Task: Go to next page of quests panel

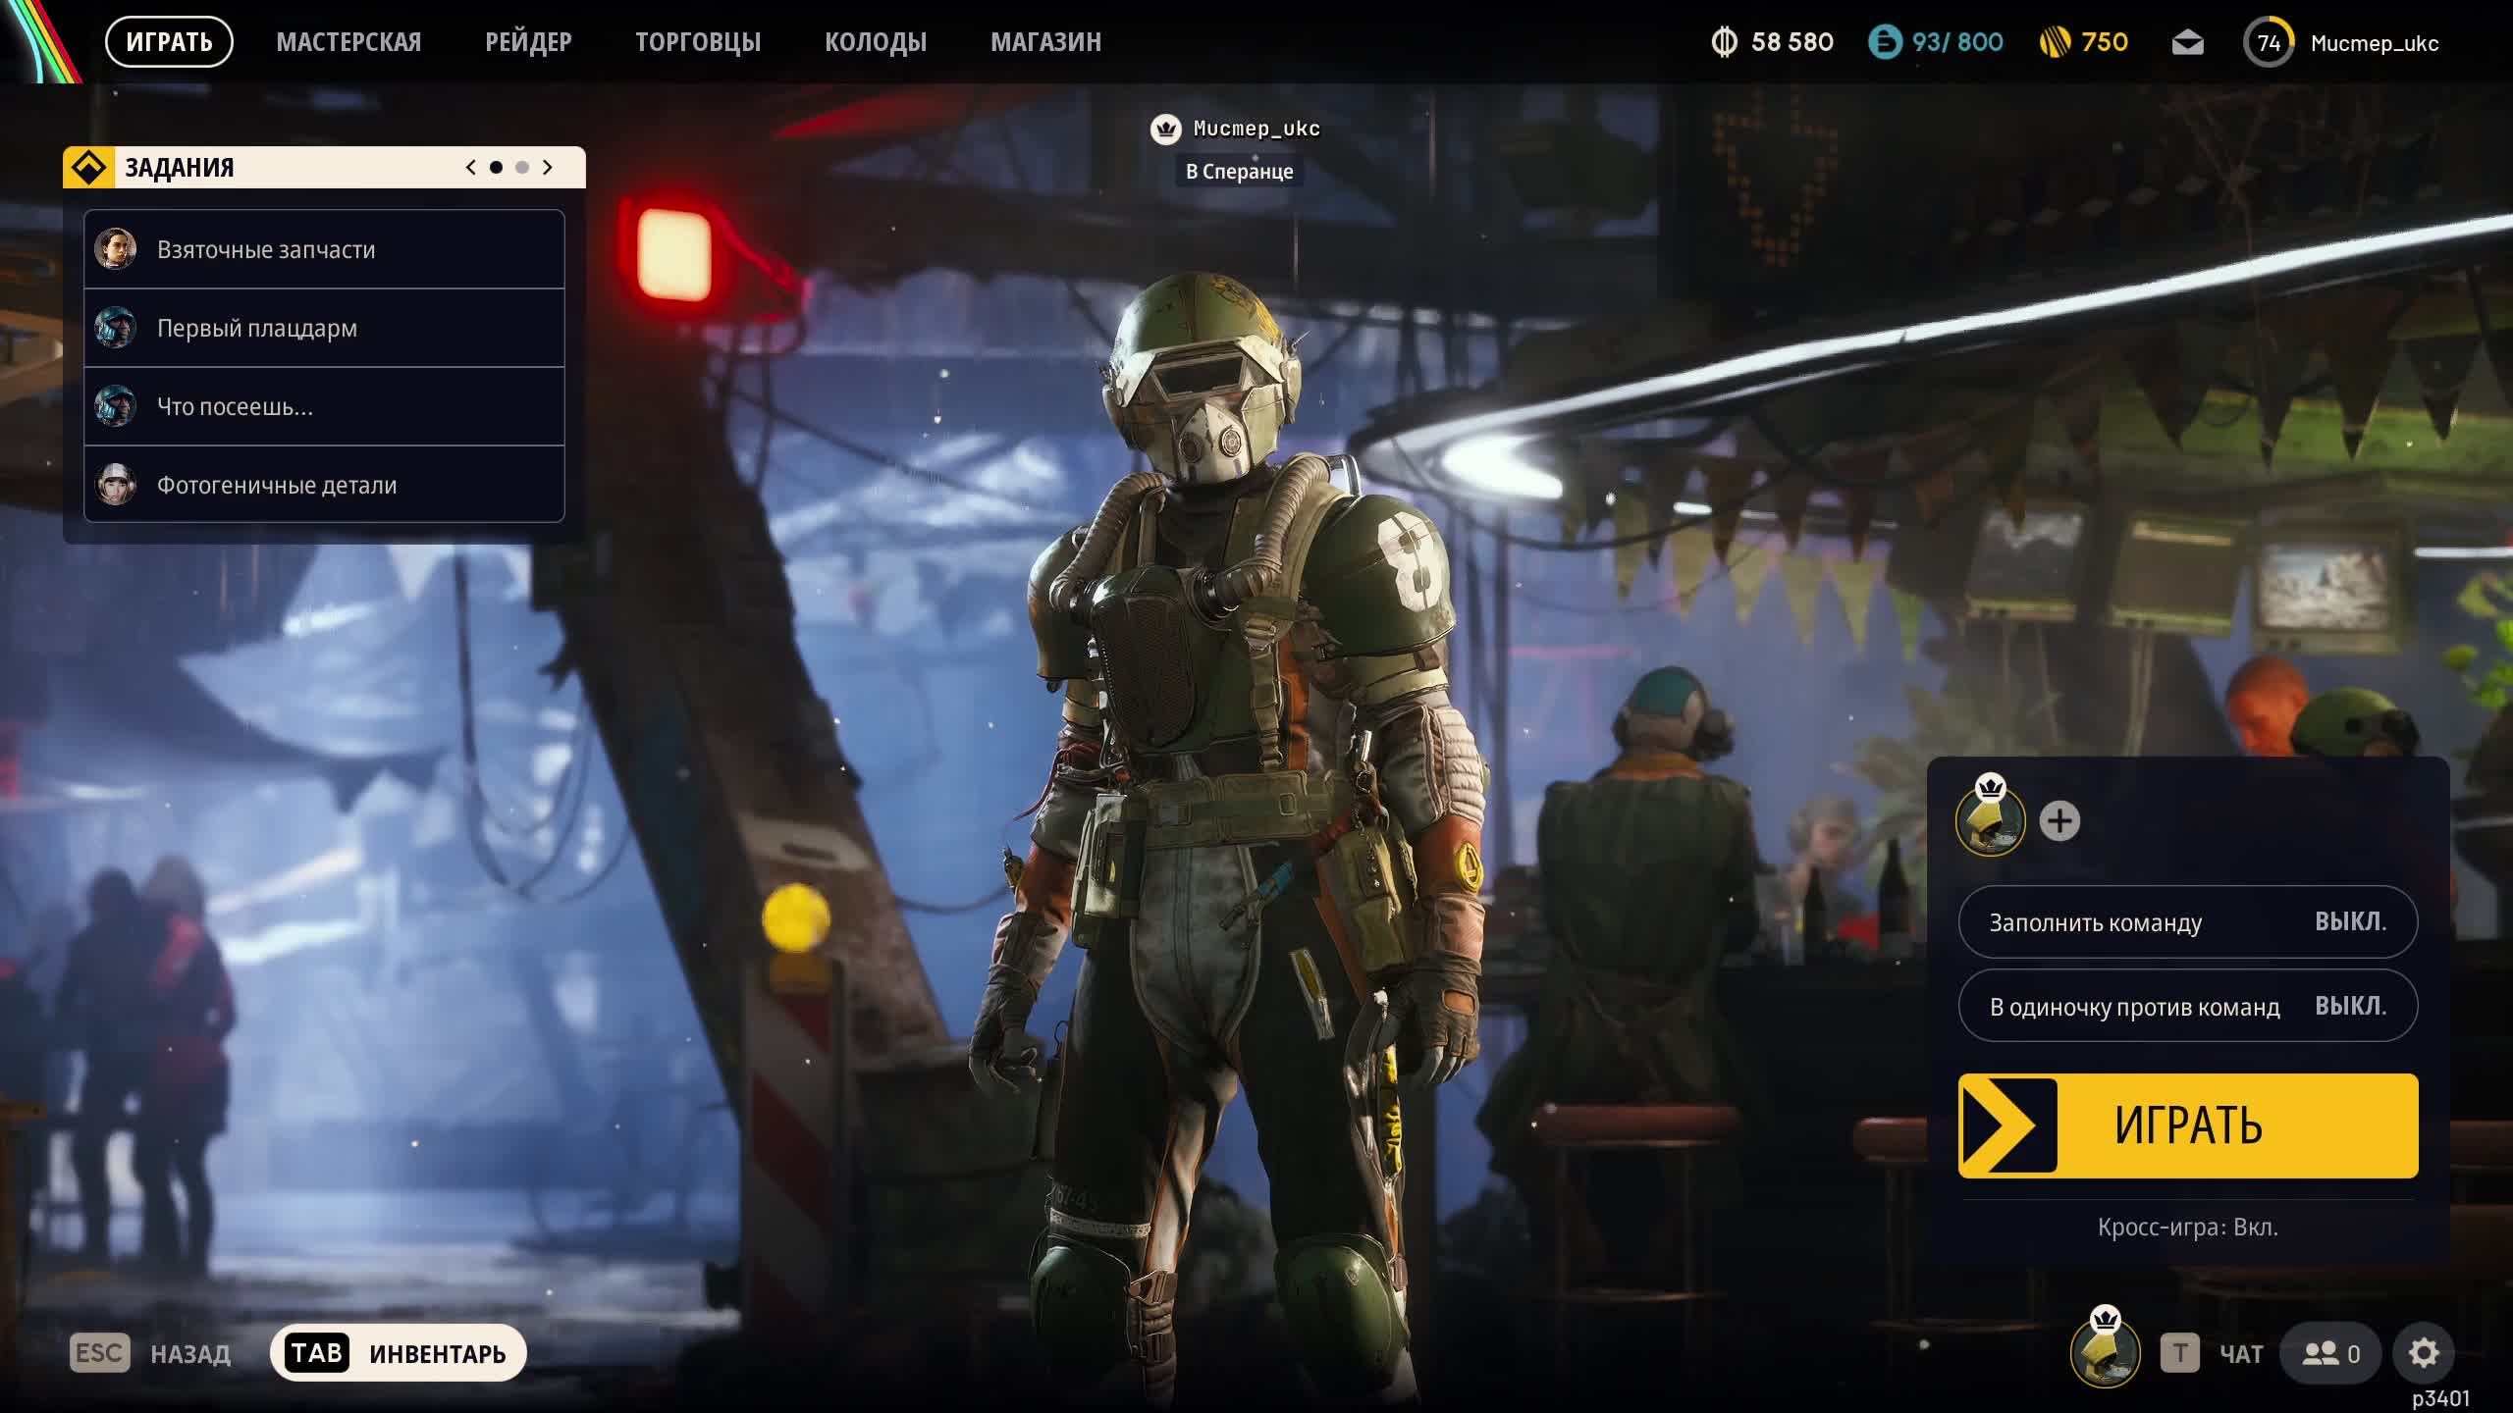Action: point(548,168)
